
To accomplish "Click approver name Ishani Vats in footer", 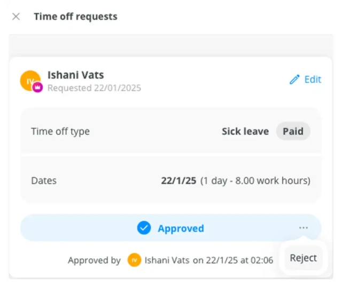I will [x=167, y=260].
